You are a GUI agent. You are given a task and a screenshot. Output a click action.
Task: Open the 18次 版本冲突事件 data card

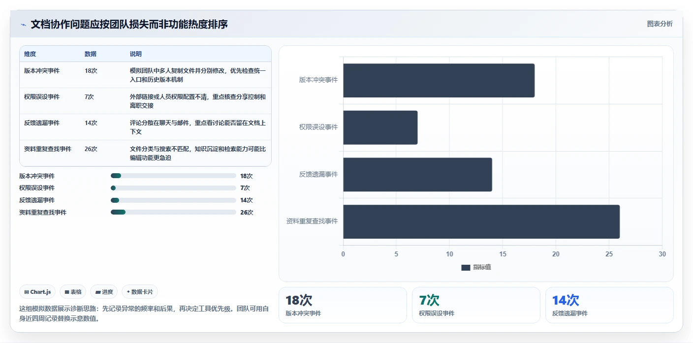[x=343, y=305]
